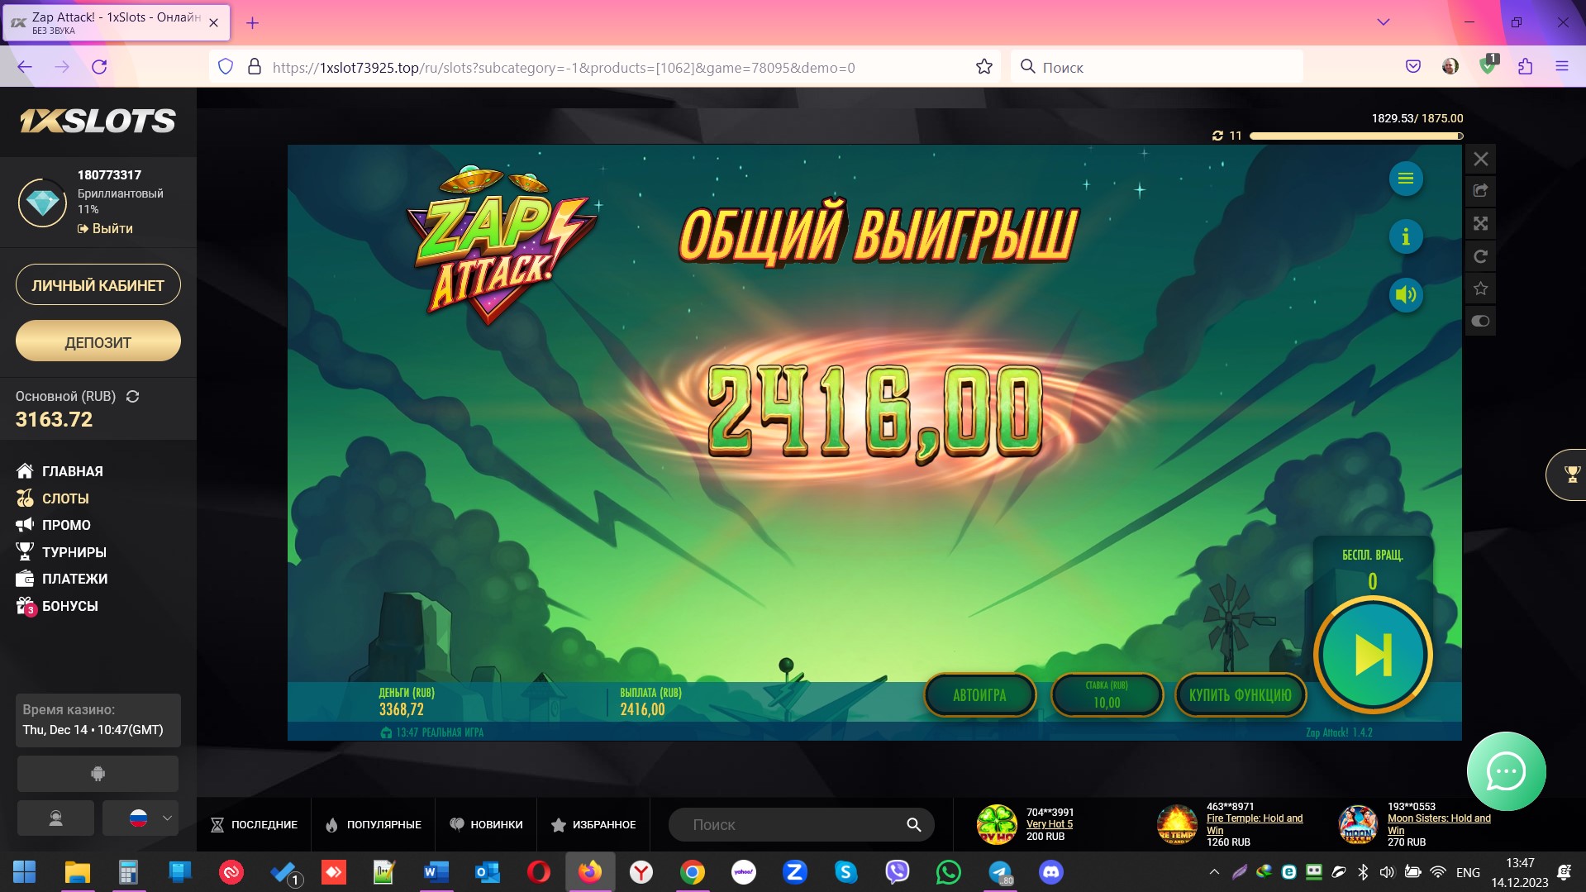Open the browser application menu
Image resolution: width=1586 pixels, height=892 pixels.
tap(1561, 67)
